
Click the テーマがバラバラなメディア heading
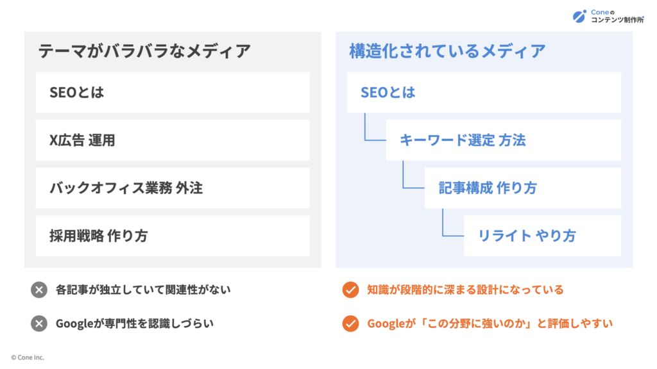144,51
